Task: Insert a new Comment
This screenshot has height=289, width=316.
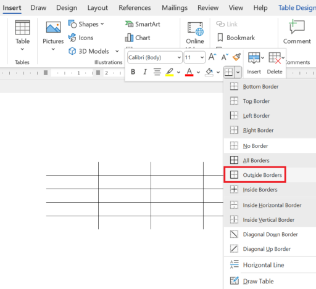Action: pyautogui.click(x=297, y=32)
